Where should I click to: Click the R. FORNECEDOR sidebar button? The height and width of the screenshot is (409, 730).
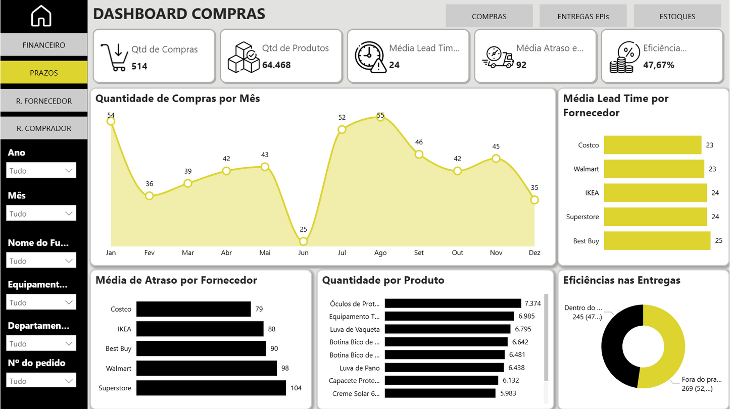[x=43, y=100]
